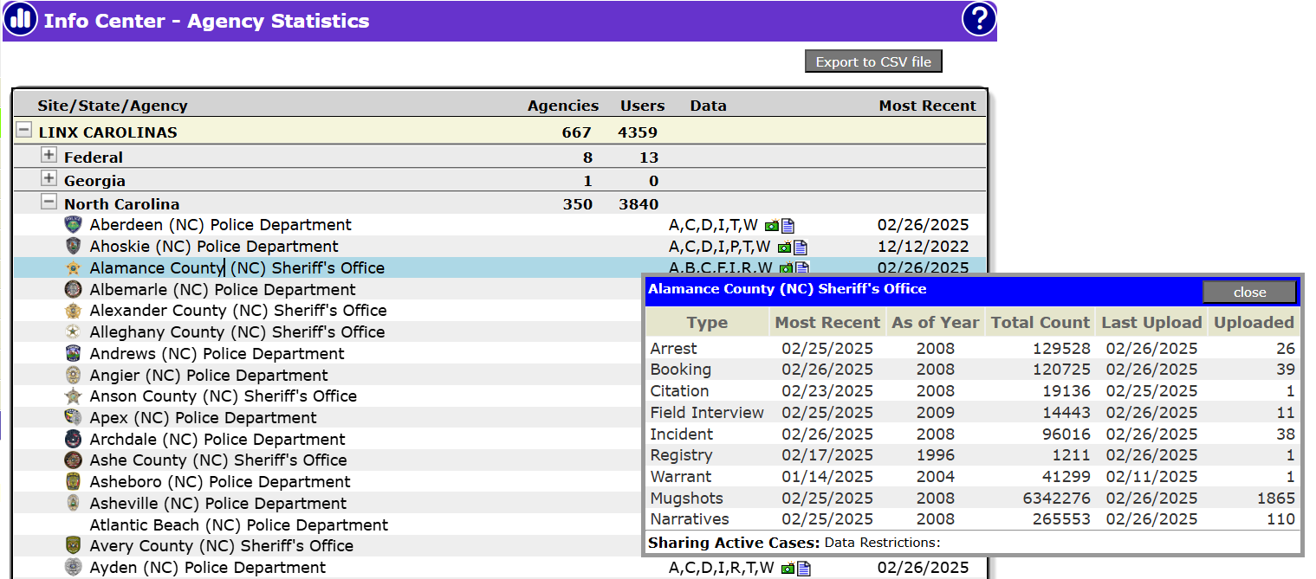Collapse the LINX CAROLINAS tree node
This screenshot has width=1316, height=579.
tap(24, 132)
